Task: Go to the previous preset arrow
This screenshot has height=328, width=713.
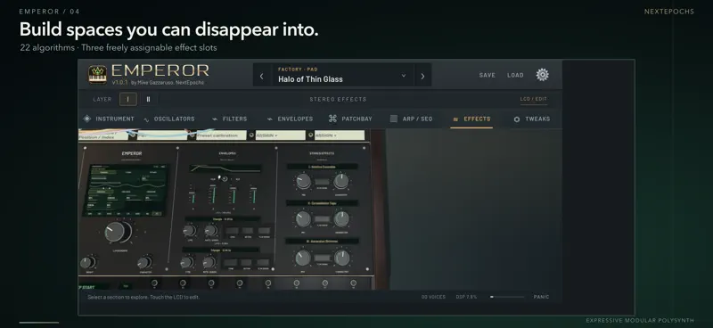Action: pos(261,77)
